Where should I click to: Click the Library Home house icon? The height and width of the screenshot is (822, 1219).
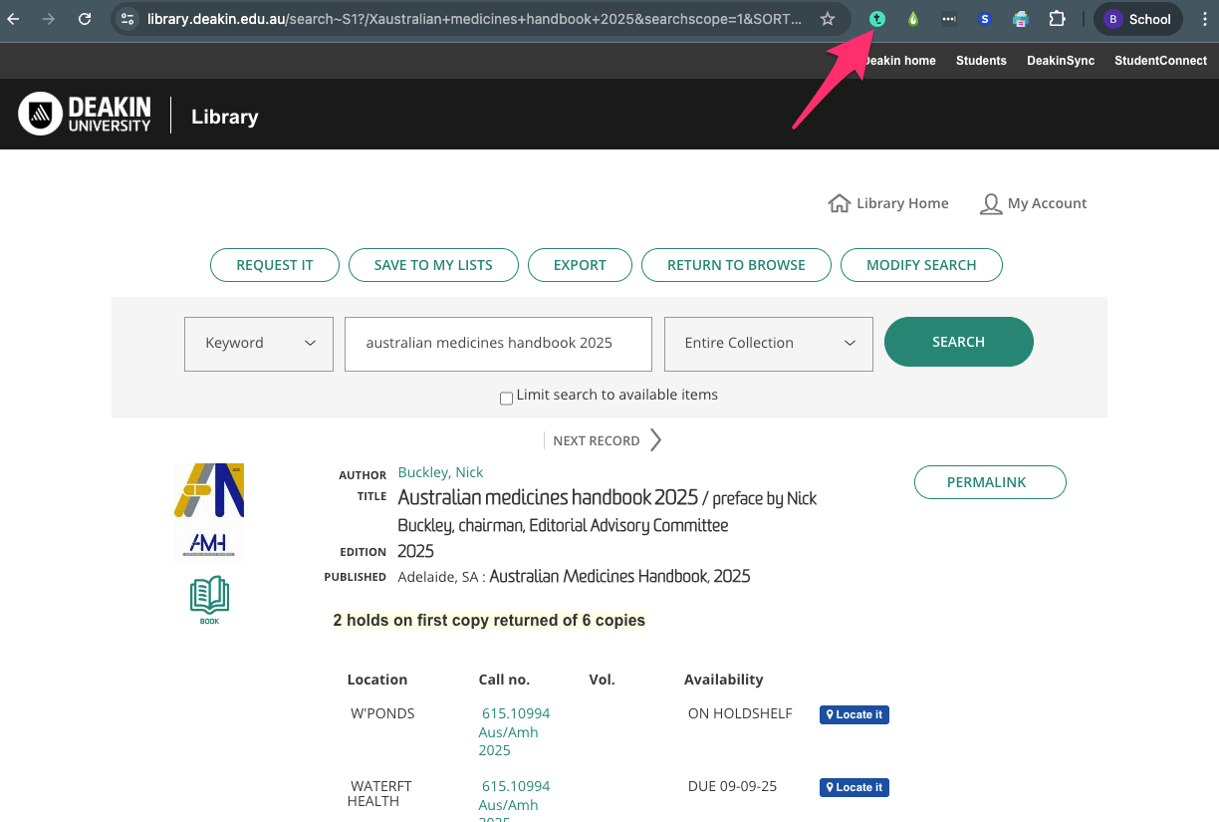tap(839, 203)
